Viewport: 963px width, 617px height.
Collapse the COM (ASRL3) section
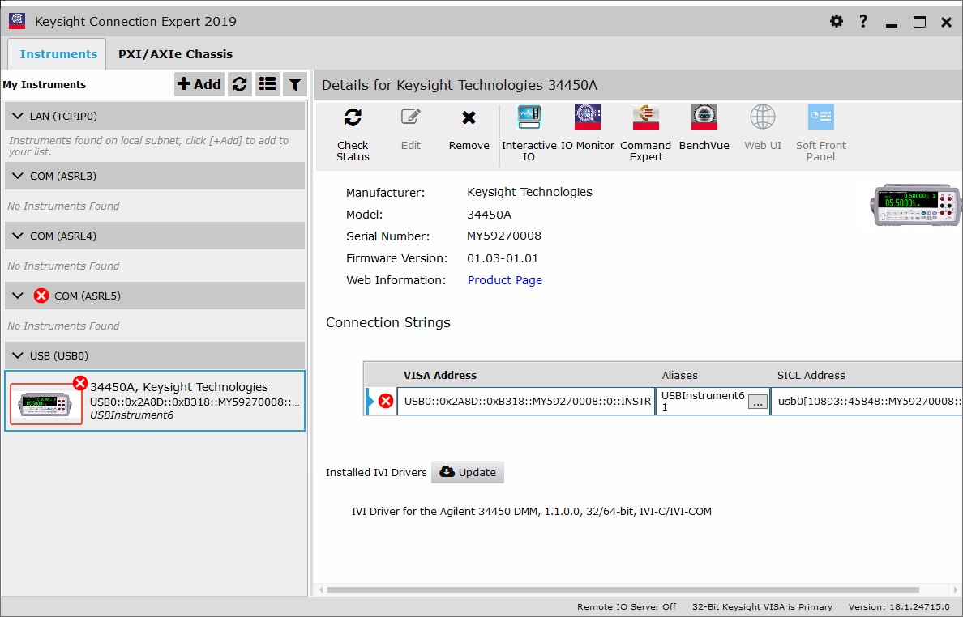(x=18, y=176)
